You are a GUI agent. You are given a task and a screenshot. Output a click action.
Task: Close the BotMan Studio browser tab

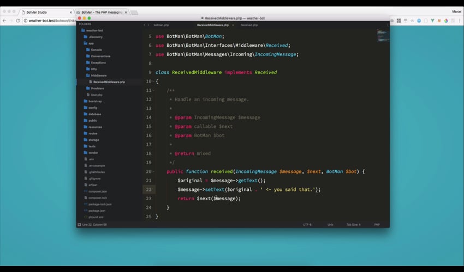click(71, 13)
